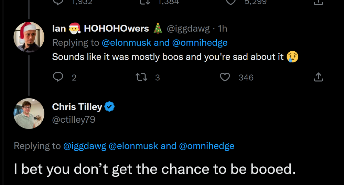Viewport: 344px width, 185px height.
Task: Share Ian's tweet using the upload arrow icon
Action: point(319,78)
